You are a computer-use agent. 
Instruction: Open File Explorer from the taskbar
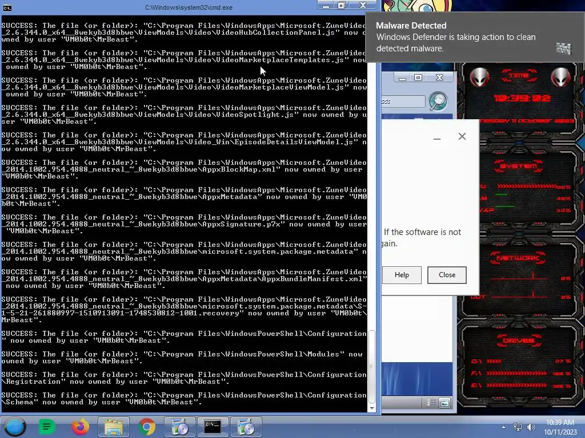tap(114, 427)
